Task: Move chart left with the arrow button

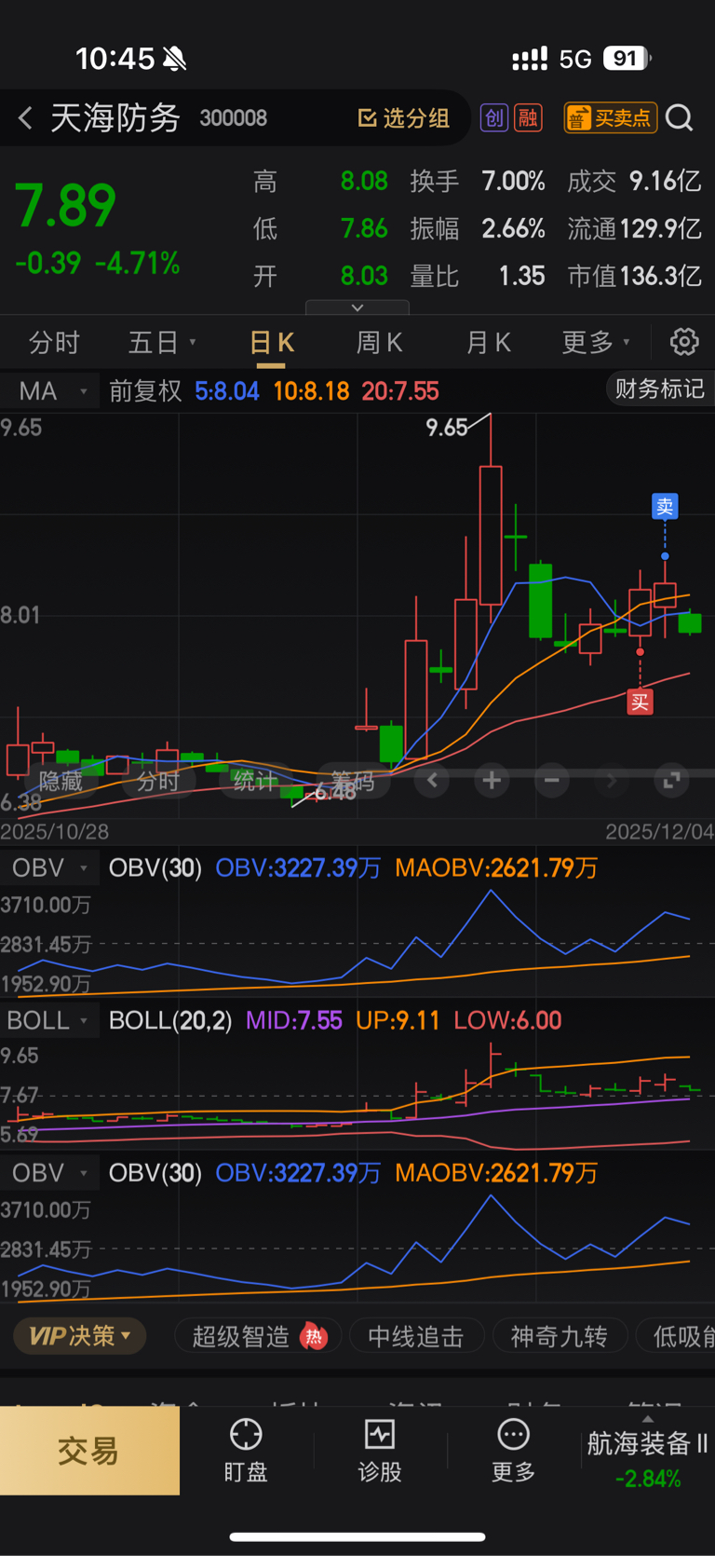Action: pos(432,780)
